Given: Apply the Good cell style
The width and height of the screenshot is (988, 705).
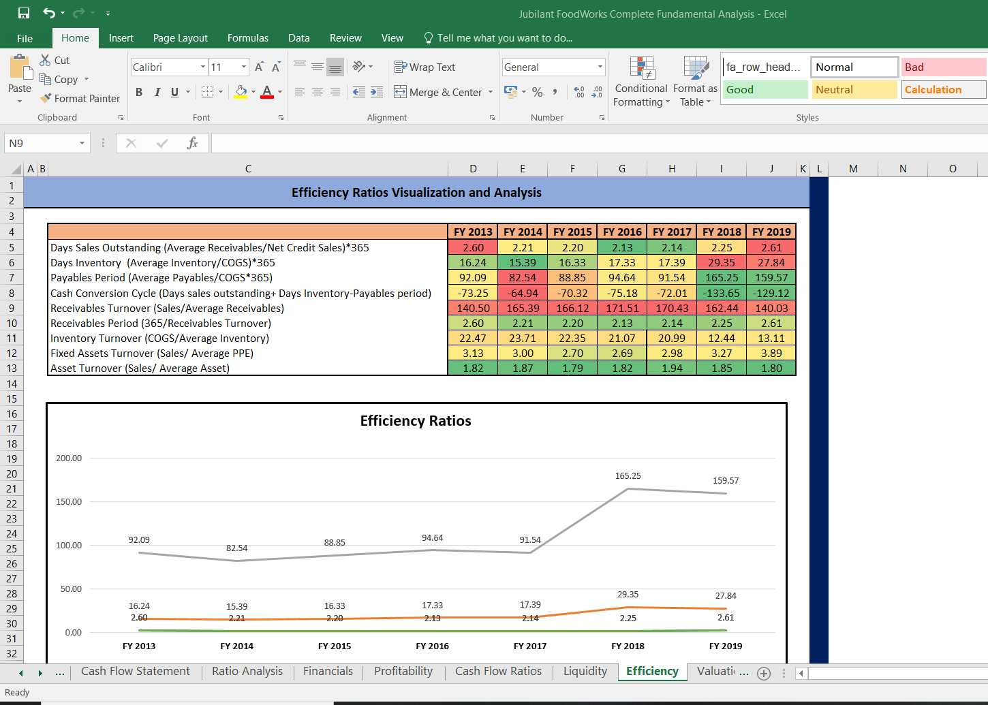Looking at the screenshot, I should (765, 89).
